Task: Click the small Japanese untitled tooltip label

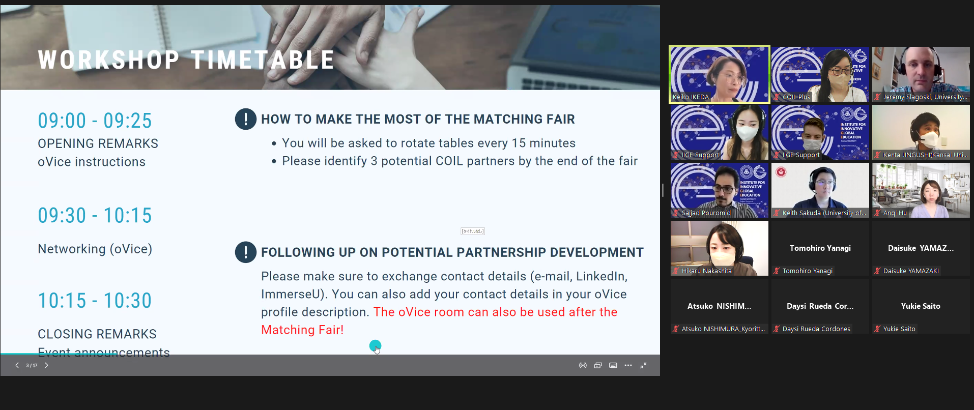Action: (473, 231)
